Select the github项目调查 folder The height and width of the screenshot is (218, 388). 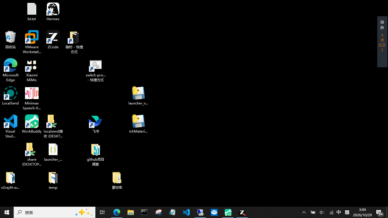(x=96, y=154)
